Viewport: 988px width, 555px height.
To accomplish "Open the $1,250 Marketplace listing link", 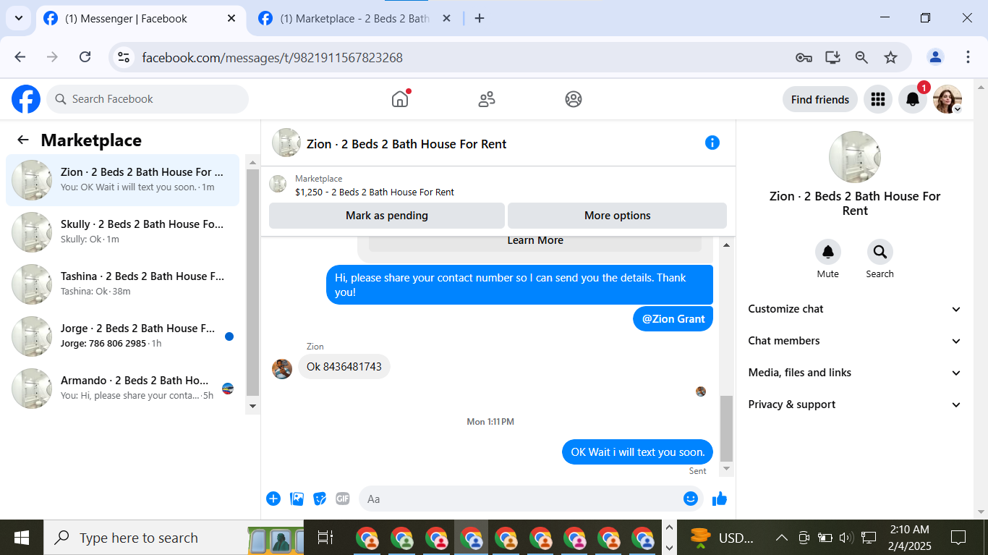I will coord(375,192).
